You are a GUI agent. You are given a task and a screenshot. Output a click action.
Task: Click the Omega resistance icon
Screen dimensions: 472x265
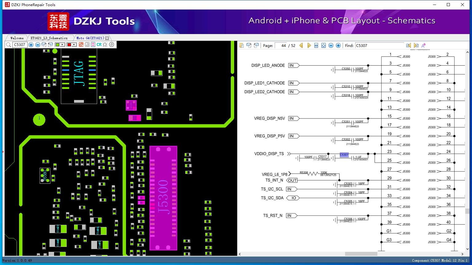105,45
